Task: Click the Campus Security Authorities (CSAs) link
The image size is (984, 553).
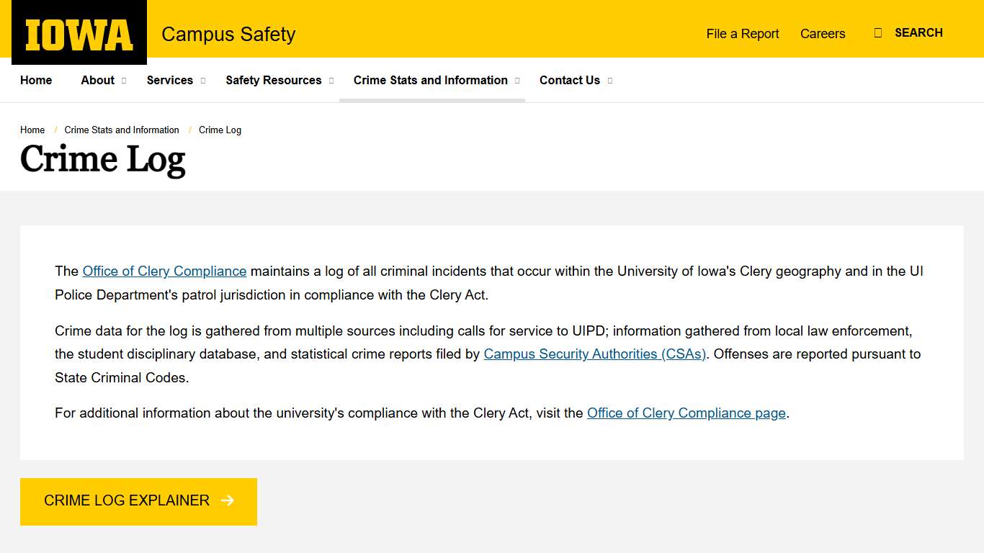Action: (595, 354)
